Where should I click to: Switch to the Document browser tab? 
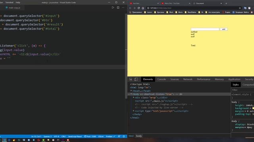point(208,4)
